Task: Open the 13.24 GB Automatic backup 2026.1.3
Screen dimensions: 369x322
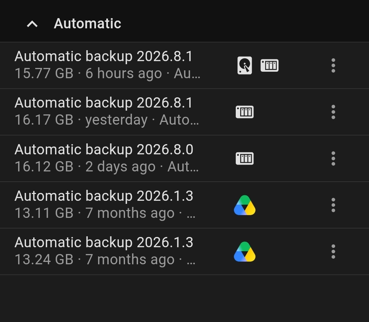Action: click(184, 252)
